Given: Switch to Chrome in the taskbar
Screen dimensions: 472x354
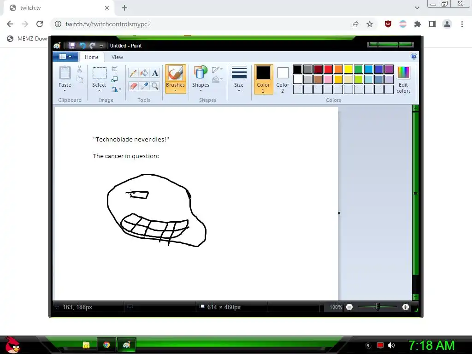Looking at the screenshot, I should click(106, 345).
